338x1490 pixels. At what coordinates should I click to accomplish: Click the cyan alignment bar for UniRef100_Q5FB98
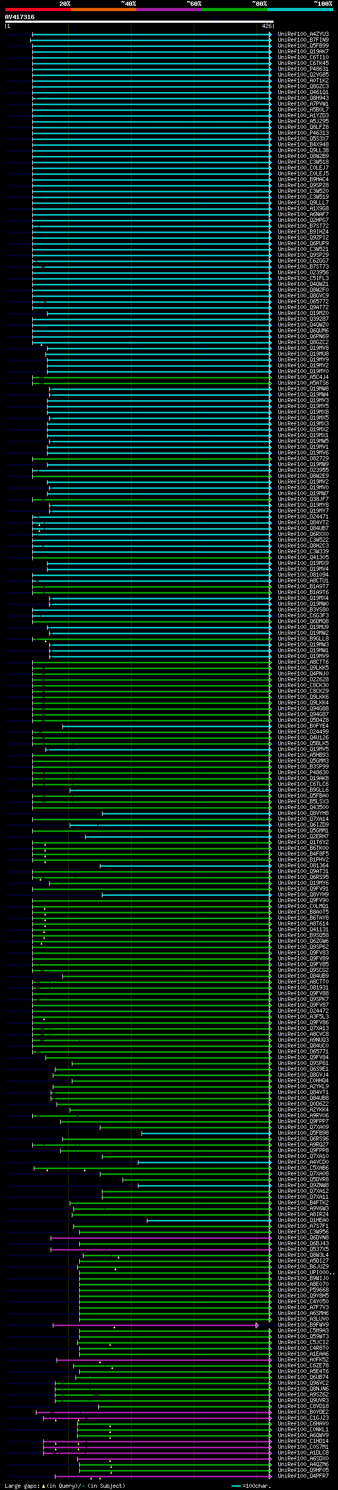coord(207,1133)
